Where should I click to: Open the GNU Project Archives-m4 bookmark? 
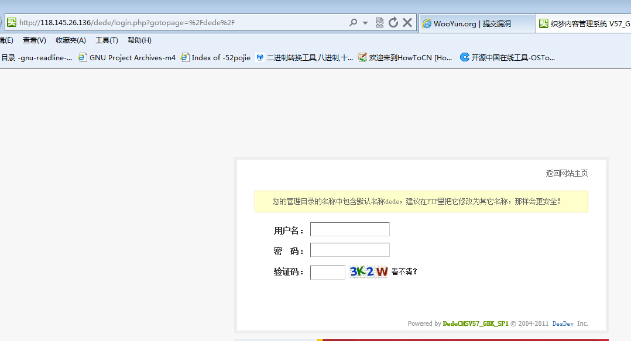(x=127, y=57)
